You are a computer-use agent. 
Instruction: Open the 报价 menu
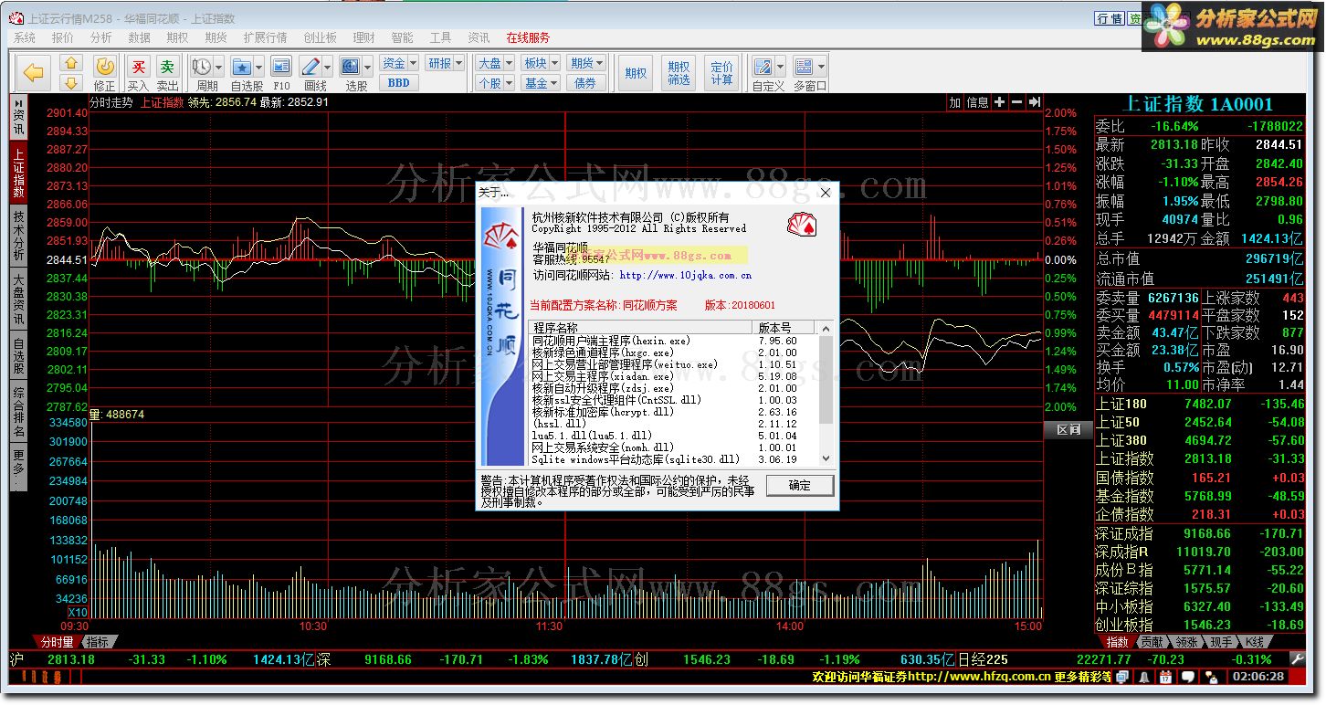pos(63,37)
